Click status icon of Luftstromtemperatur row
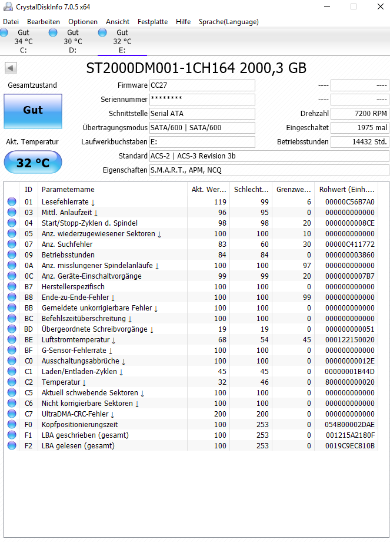The height and width of the screenshot is (542, 390). point(12,339)
